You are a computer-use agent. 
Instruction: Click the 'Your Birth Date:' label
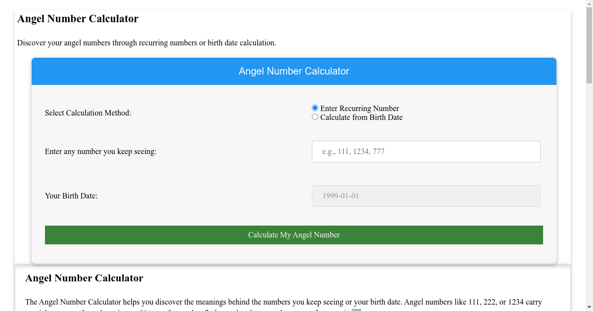coord(71,196)
